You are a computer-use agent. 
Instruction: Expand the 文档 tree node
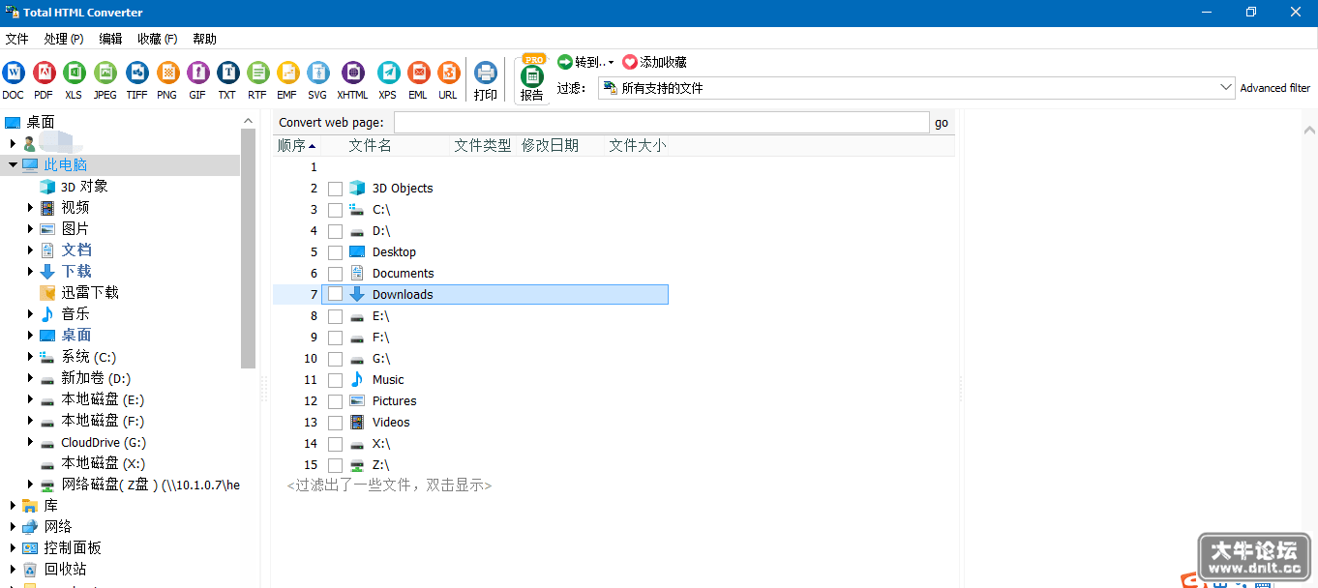click(31, 250)
